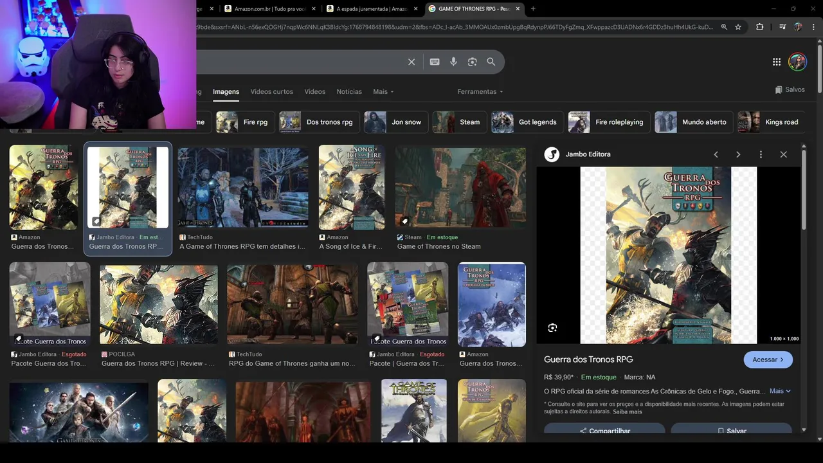823x463 pixels.
Task: Expand the Mais search filters dropdown
Action: (383, 91)
